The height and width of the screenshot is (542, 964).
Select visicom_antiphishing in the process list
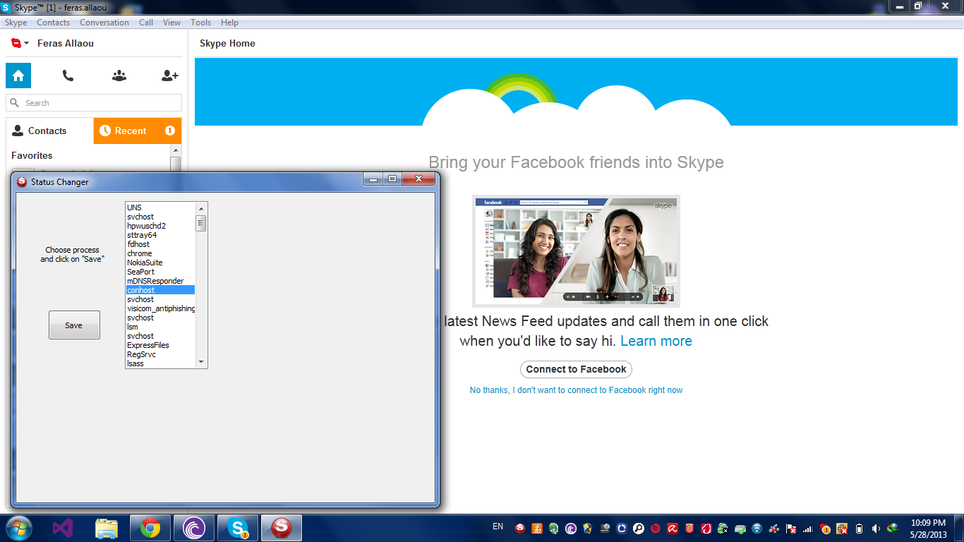pyautogui.click(x=160, y=308)
